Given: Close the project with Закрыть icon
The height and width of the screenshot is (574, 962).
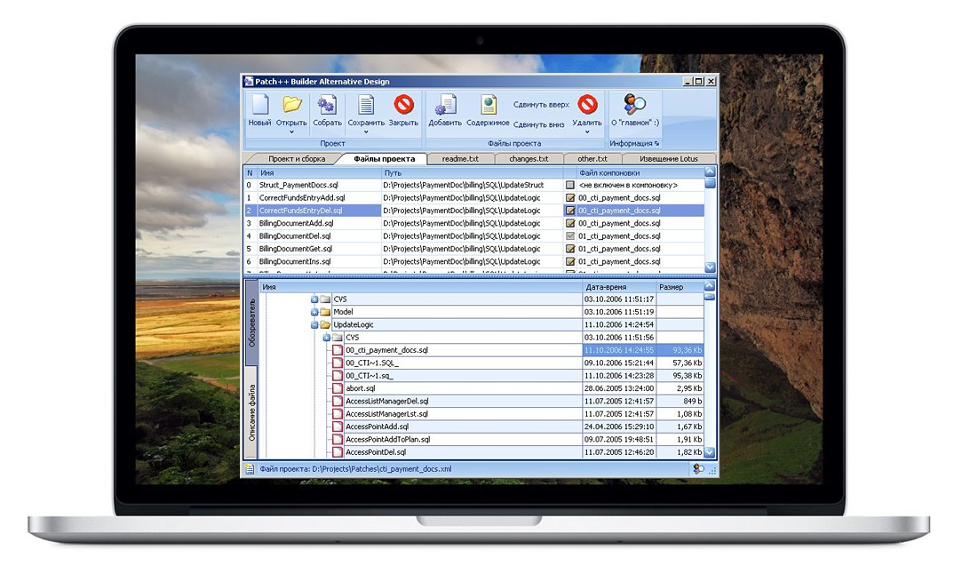Looking at the screenshot, I should (x=403, y=104).
